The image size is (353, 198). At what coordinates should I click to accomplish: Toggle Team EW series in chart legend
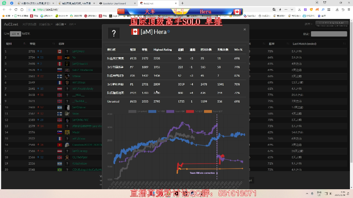(x=213, y=111)
